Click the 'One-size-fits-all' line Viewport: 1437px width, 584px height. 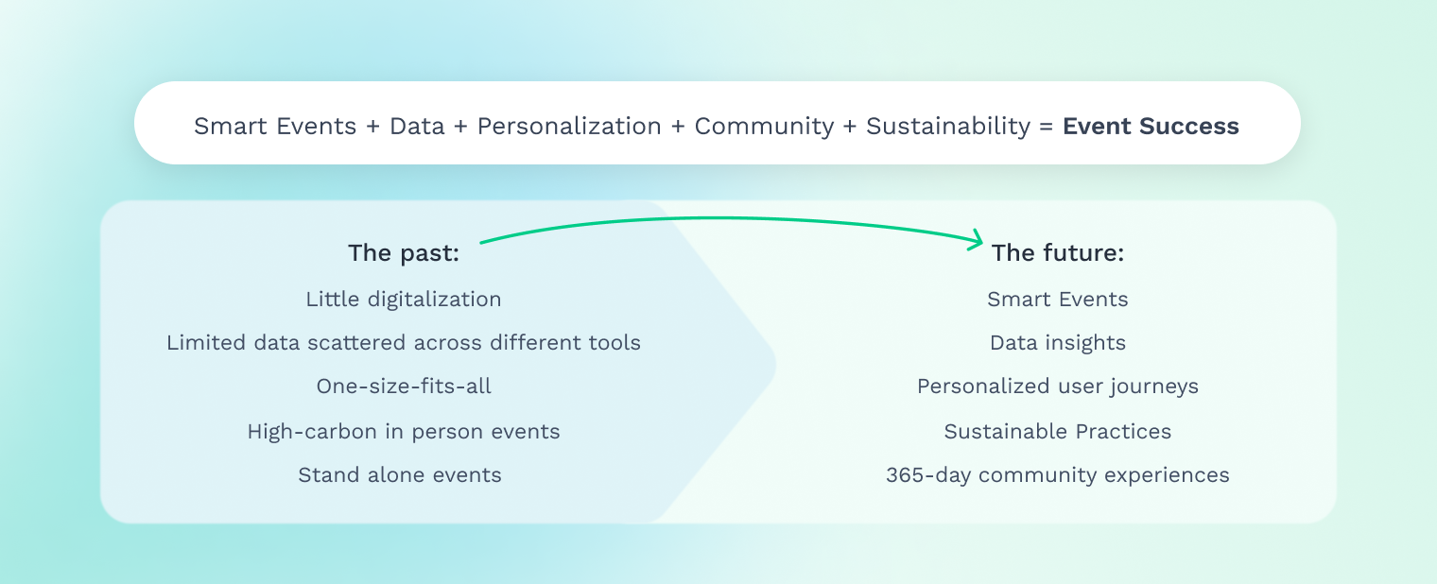[x=404, y=386]
